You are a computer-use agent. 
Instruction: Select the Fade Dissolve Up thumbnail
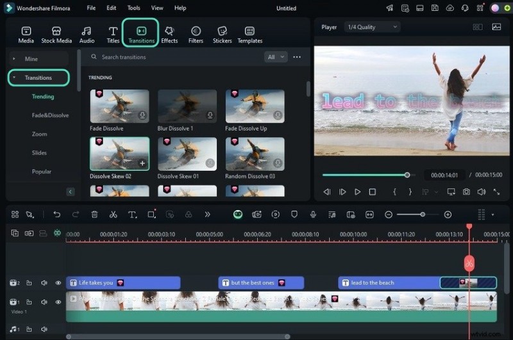(x=255, y=106)
